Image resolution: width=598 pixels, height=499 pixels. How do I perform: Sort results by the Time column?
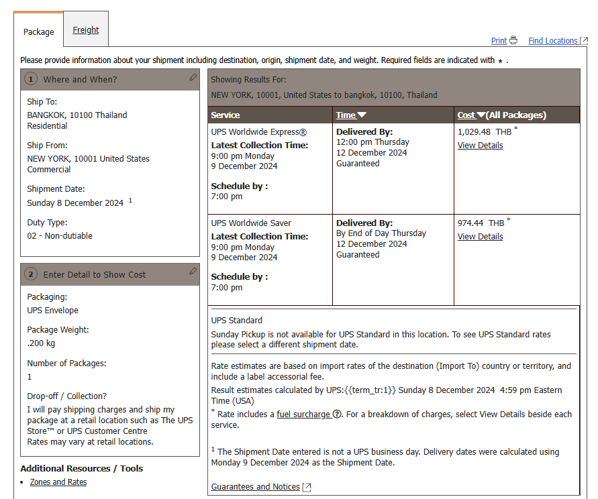pyautogui.click(x=351, y=115)
